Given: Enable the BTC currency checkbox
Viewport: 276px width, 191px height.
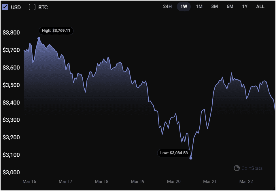Looking at the screenshot, I should click(x=32, y=7).
